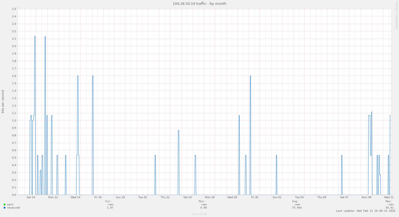Click the received Max value 36.61
Image resolution: width=399 pixels, height=217 pixels.
(x=389, y=208)
